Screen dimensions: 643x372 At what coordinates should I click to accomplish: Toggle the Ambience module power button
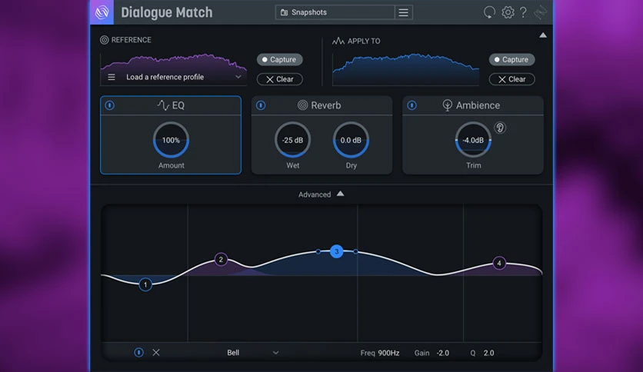pos(411,105)
